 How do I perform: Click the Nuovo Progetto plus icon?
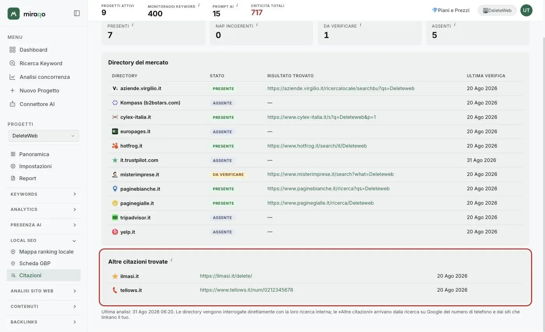point(12,90)
